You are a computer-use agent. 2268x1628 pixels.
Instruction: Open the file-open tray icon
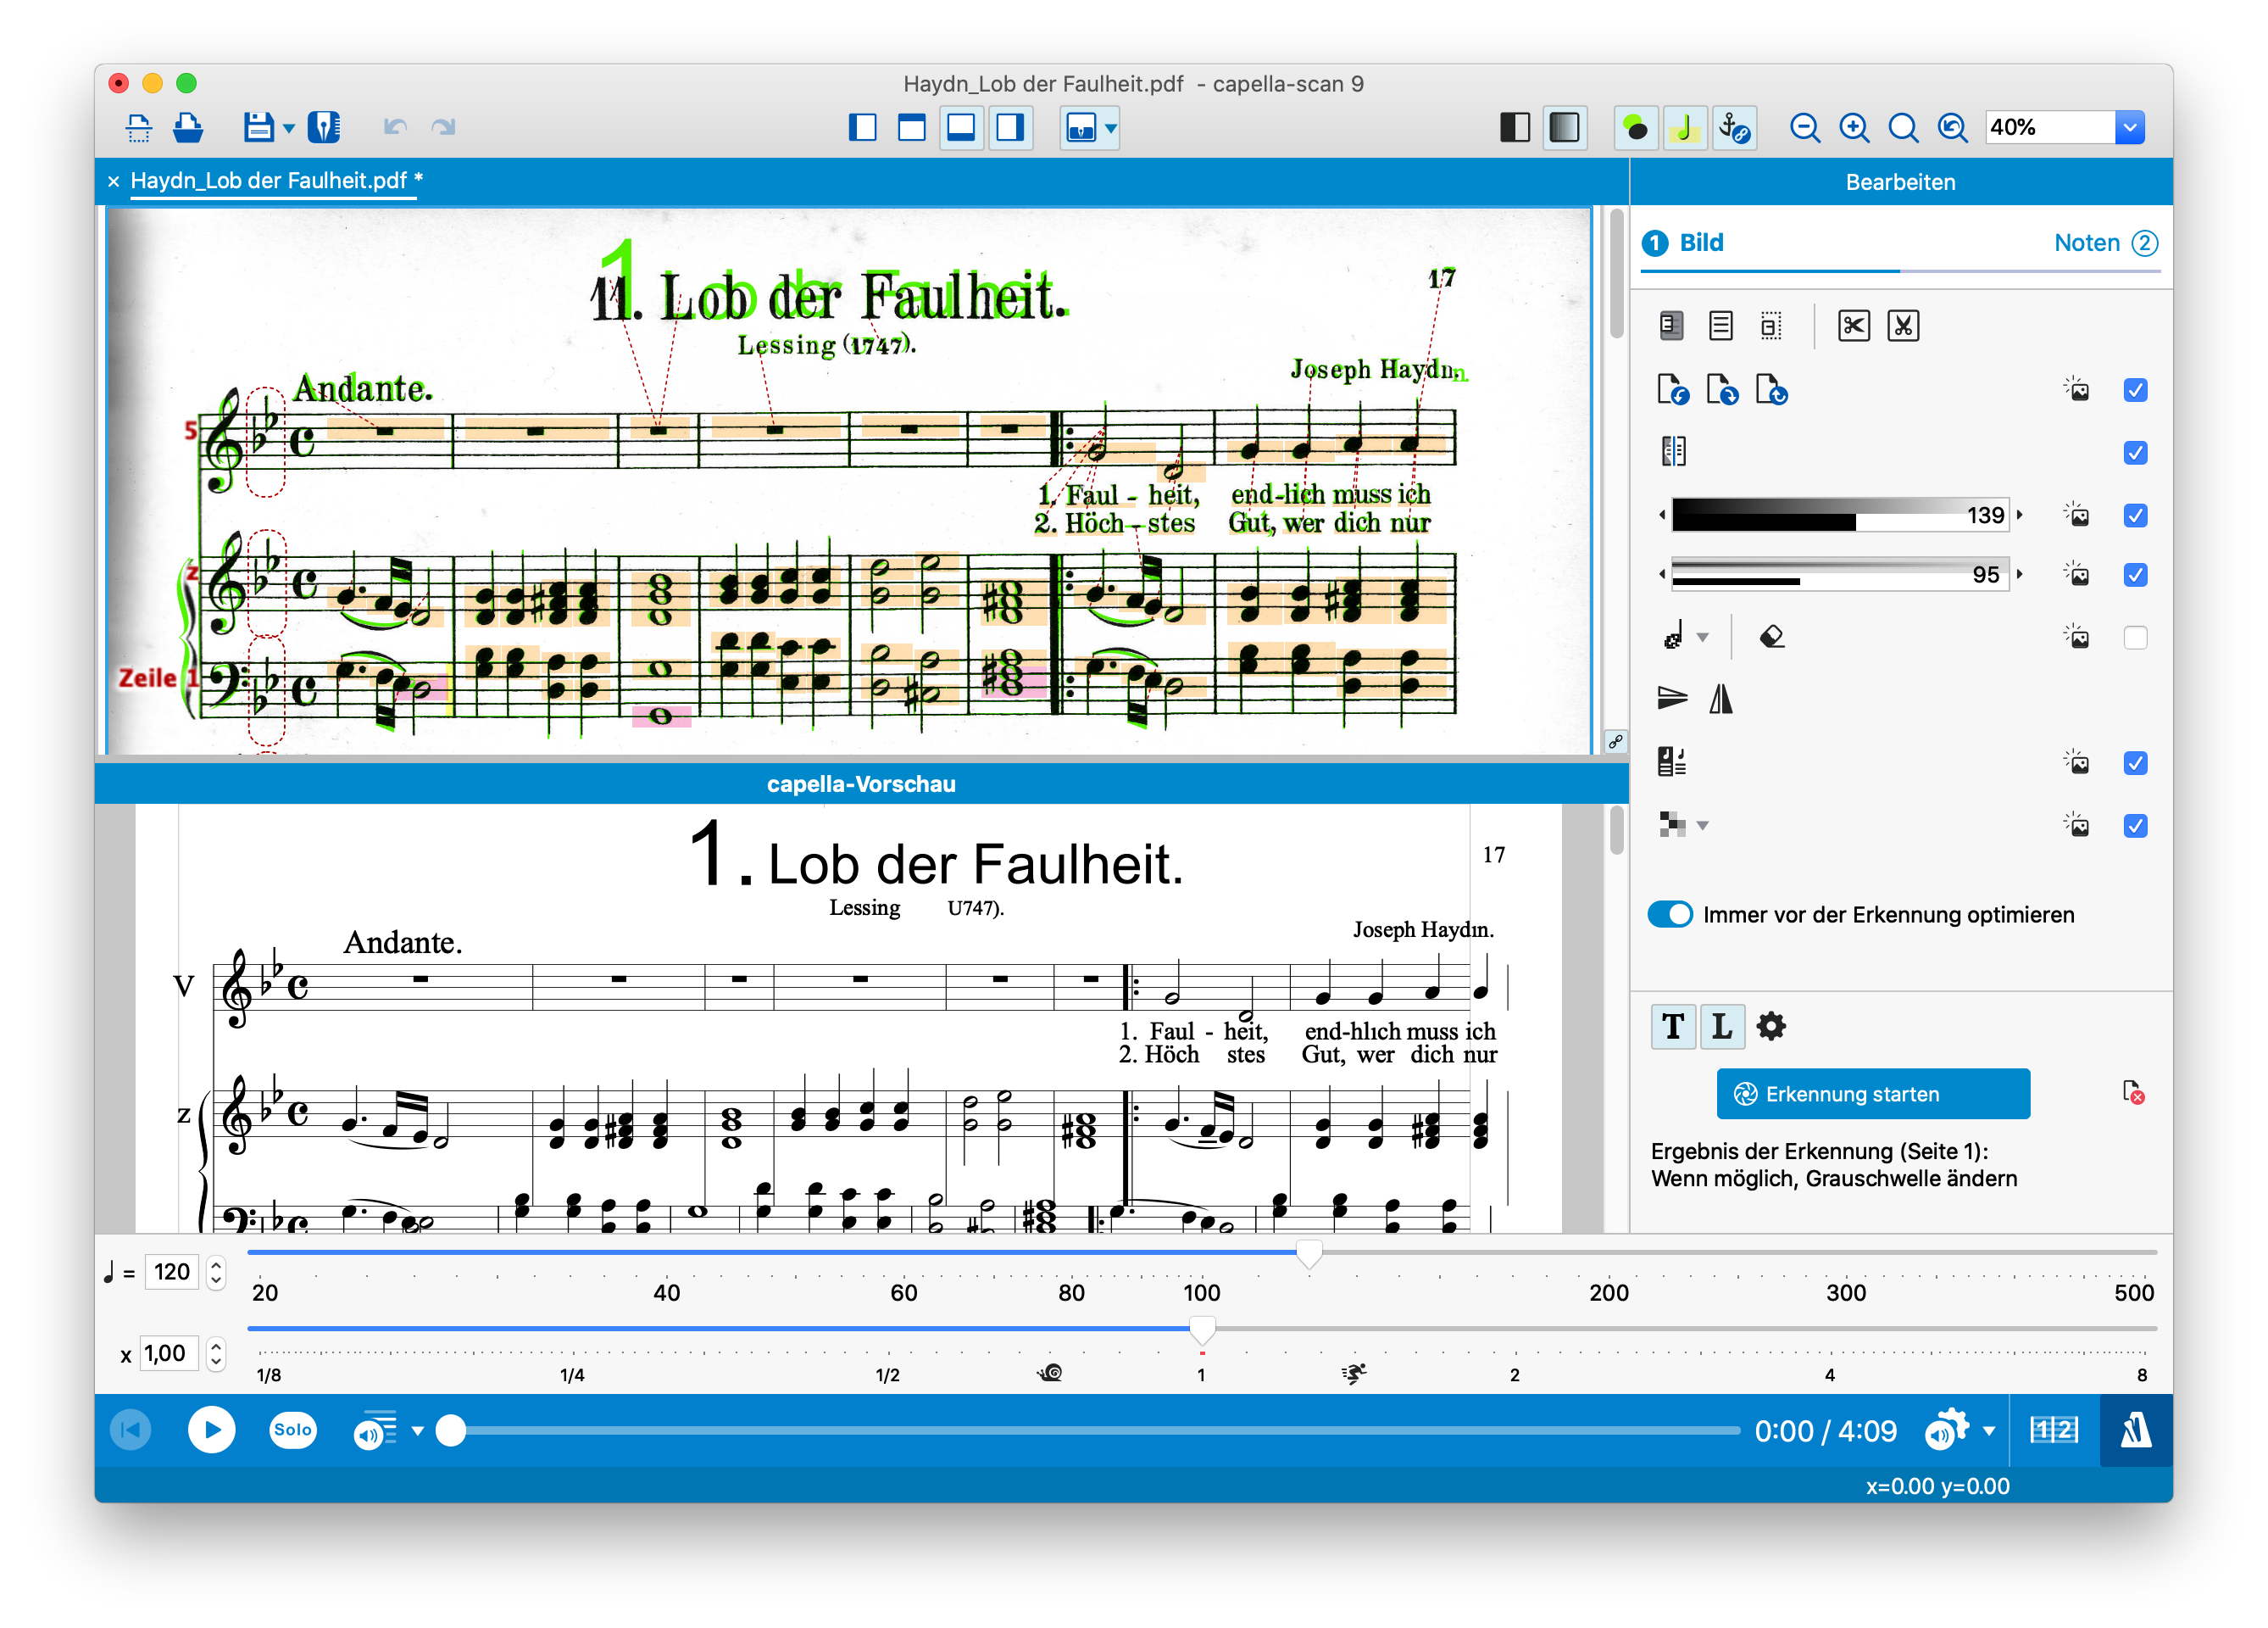(x=188, y=127)
